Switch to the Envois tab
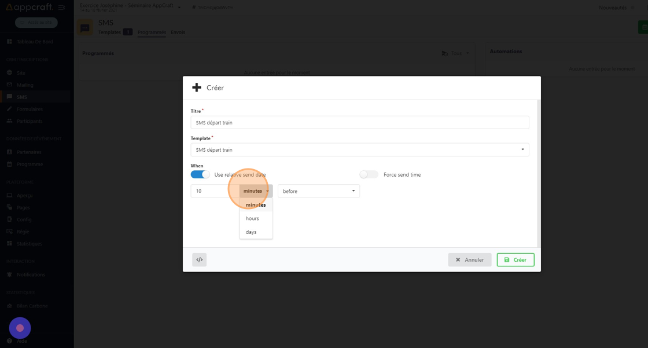This screenshot has height=348, width=648. (178, 32)
